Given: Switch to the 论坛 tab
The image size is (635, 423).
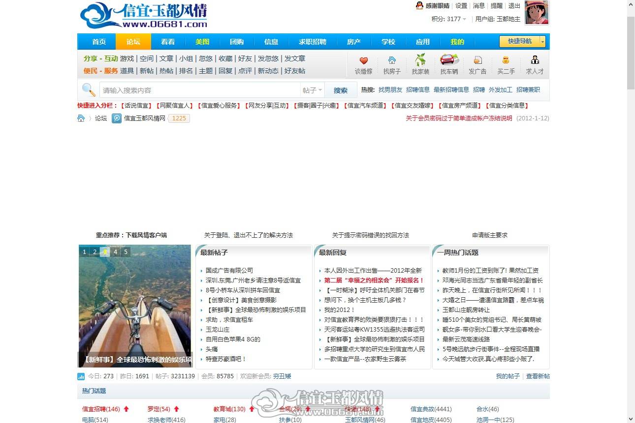Looking at the screenshot, I should click(x=133, y=42).
